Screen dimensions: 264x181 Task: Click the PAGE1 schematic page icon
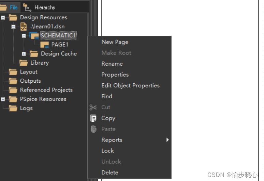[x=45, y=45]
